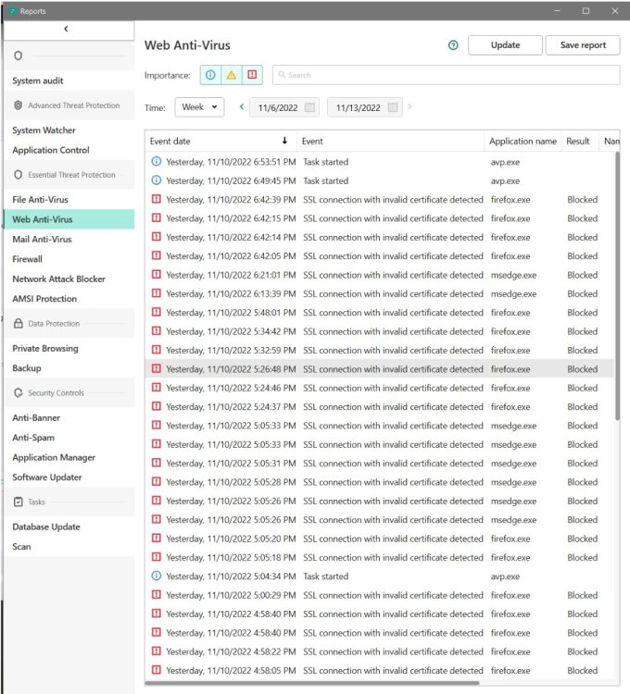
Task: Open Firewall report
Action: [28, 259]
